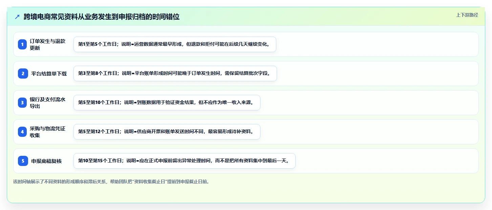This screenshot has width=492, height=210.
Task: Click the step 1 number badge
Action: point(22,44)
